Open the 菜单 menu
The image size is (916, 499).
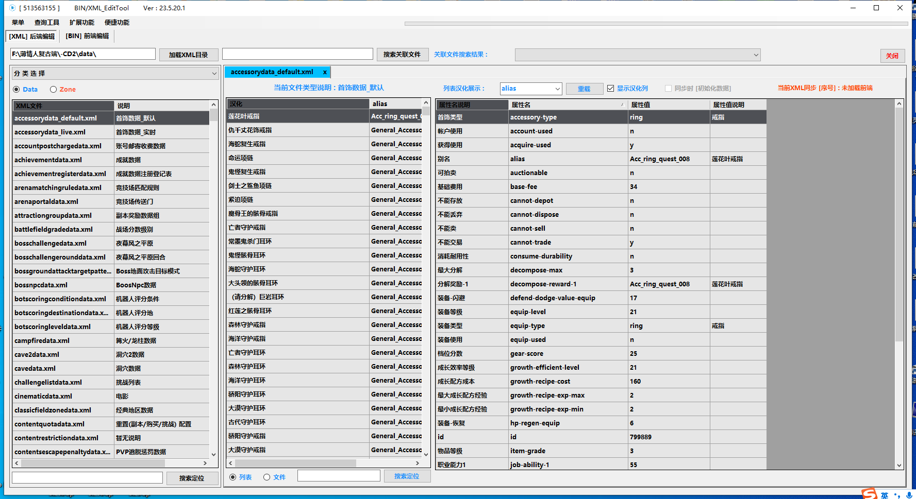pyautogui.click(x=18, y=23)
